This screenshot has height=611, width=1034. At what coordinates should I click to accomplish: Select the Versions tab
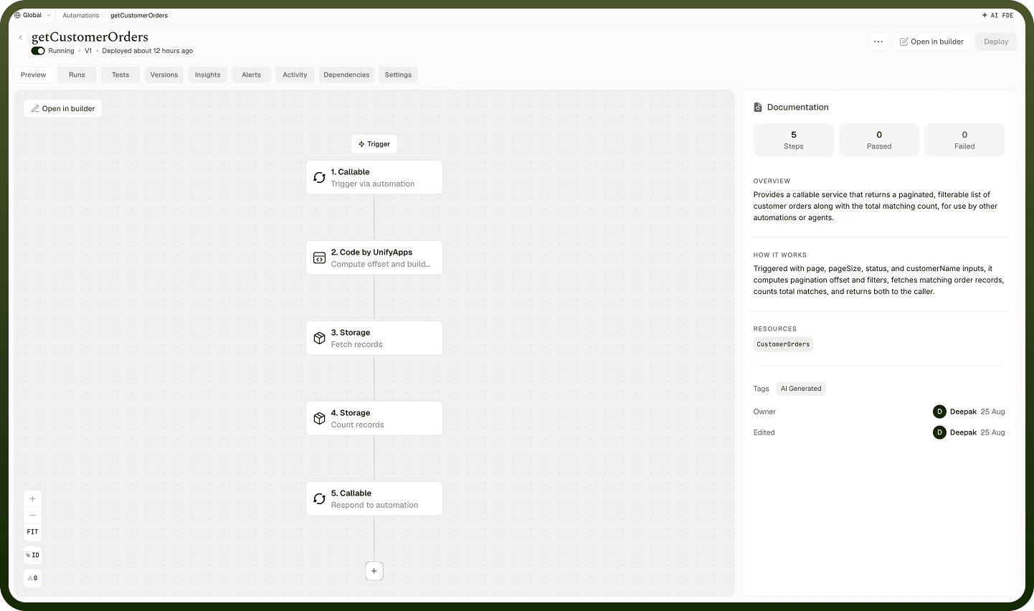[x=164, y=75]
